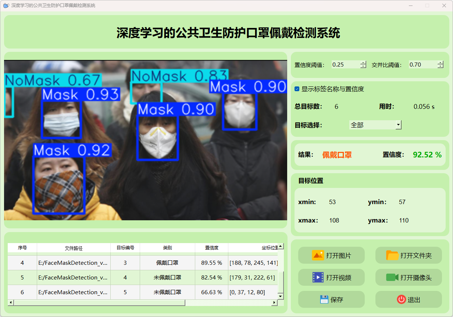Click the confidence threshold value field
Viewport: 453px width, 317px height.
coord(345,65)
